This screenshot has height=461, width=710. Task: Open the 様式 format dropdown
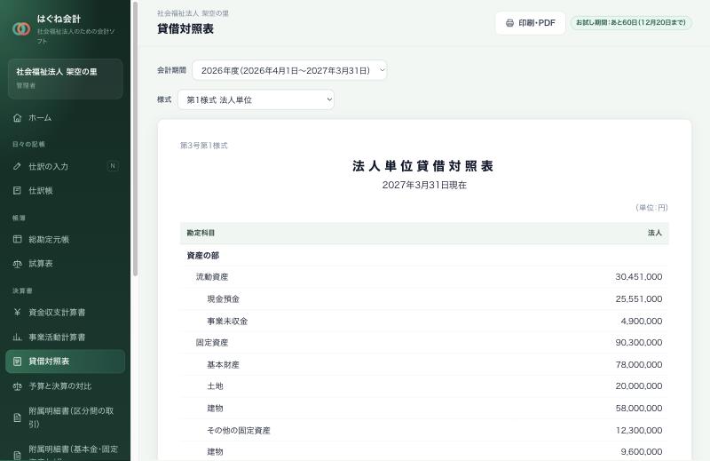click(x=256, y=99)
